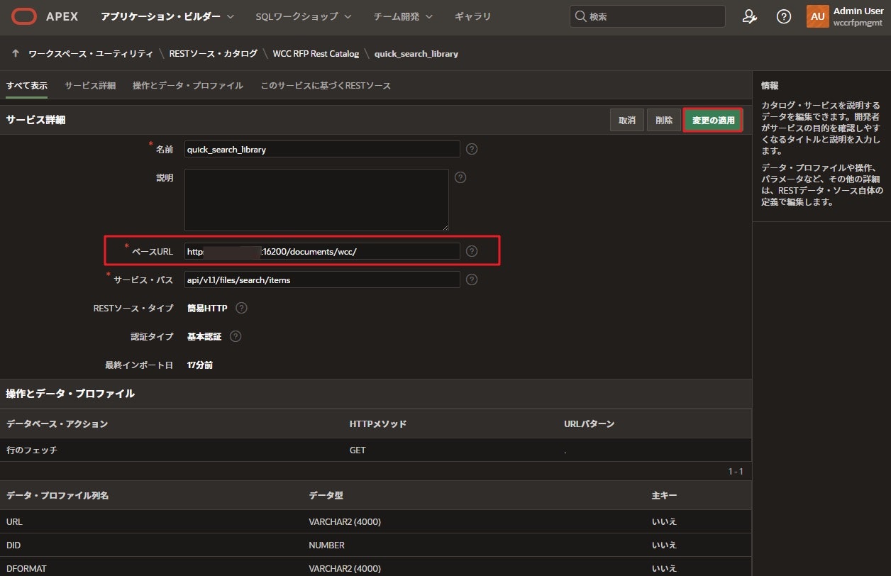Go to WCC RFP Rest Catalog breadcrumb

click(316, 53)
